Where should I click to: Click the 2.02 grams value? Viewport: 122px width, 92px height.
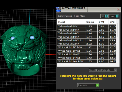pyautogui.click(x=89, y=44)
